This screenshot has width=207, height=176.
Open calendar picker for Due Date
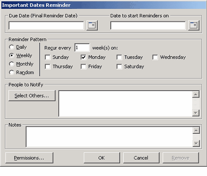[x=92, y=25]
